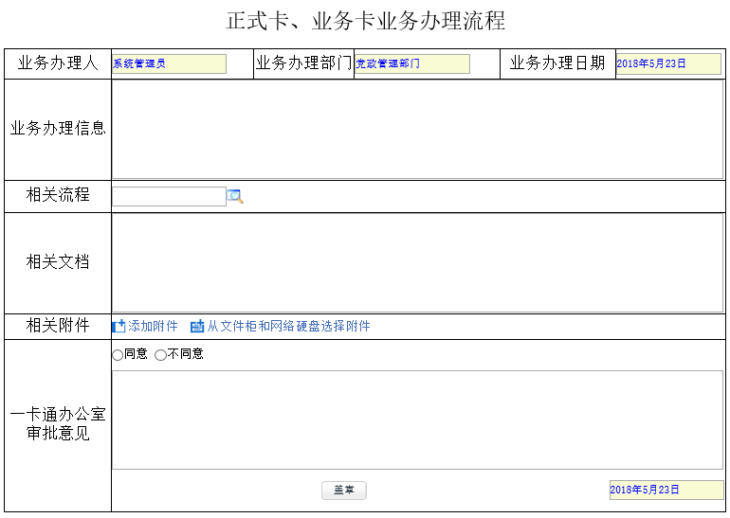This screenshot has height=518, width=730.
Task: Choose the 不同意 radio option
Action: [x=160, y=355]
